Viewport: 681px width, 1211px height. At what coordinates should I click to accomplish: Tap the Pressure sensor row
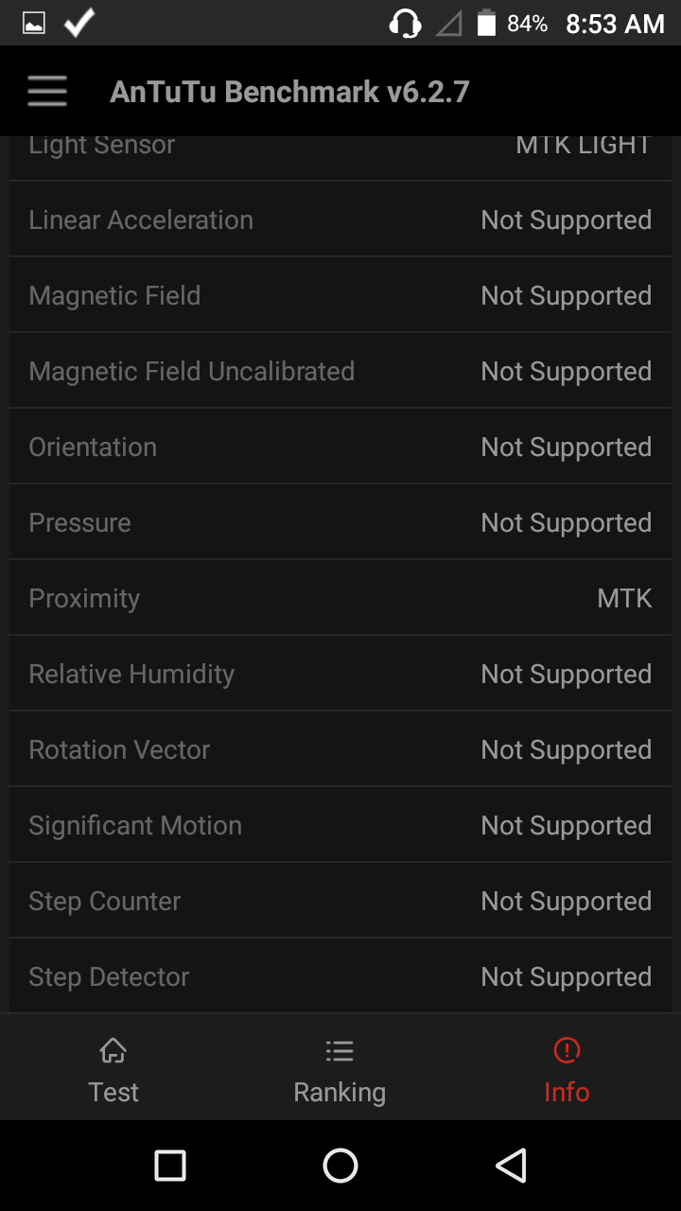(340, 522)
